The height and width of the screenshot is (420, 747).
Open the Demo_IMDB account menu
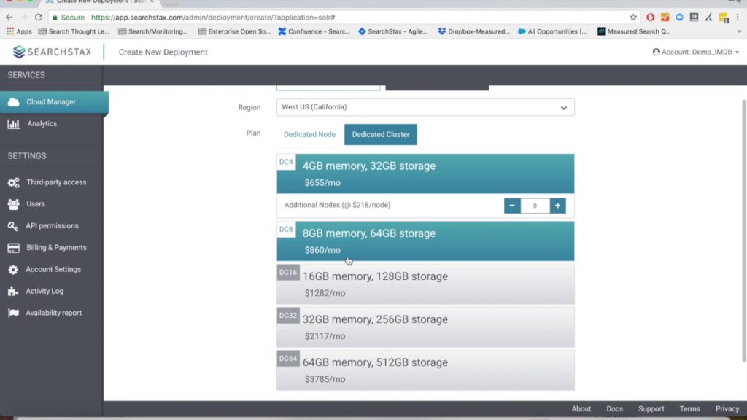694,52
